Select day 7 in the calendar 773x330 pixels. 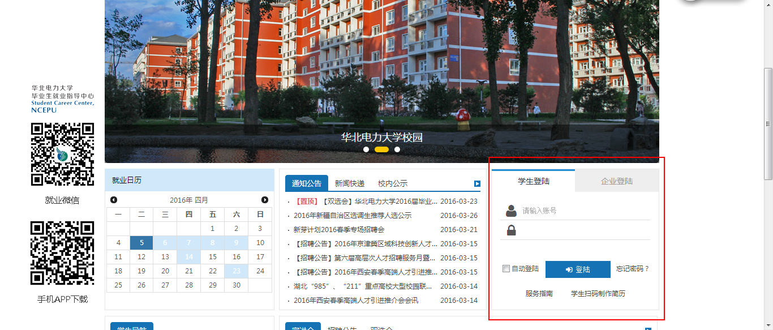click(189, 243)
